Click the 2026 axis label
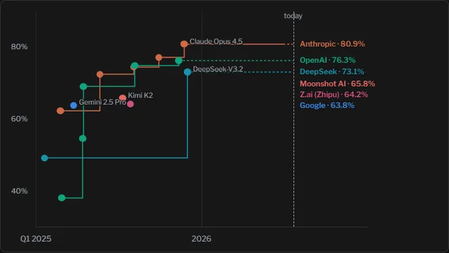 [x=202, y=239]
